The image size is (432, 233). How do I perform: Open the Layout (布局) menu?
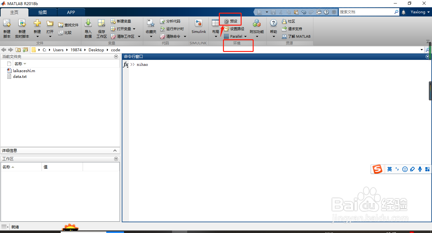(x=215, y=28)
